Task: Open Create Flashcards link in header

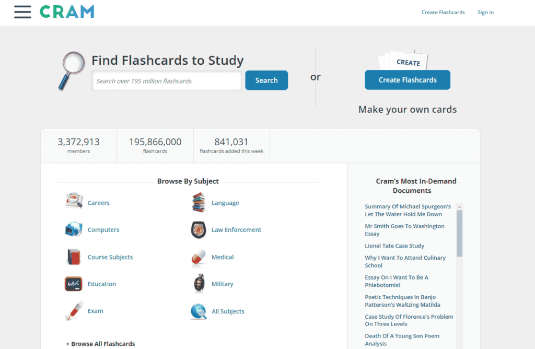Action: [443, 13]
